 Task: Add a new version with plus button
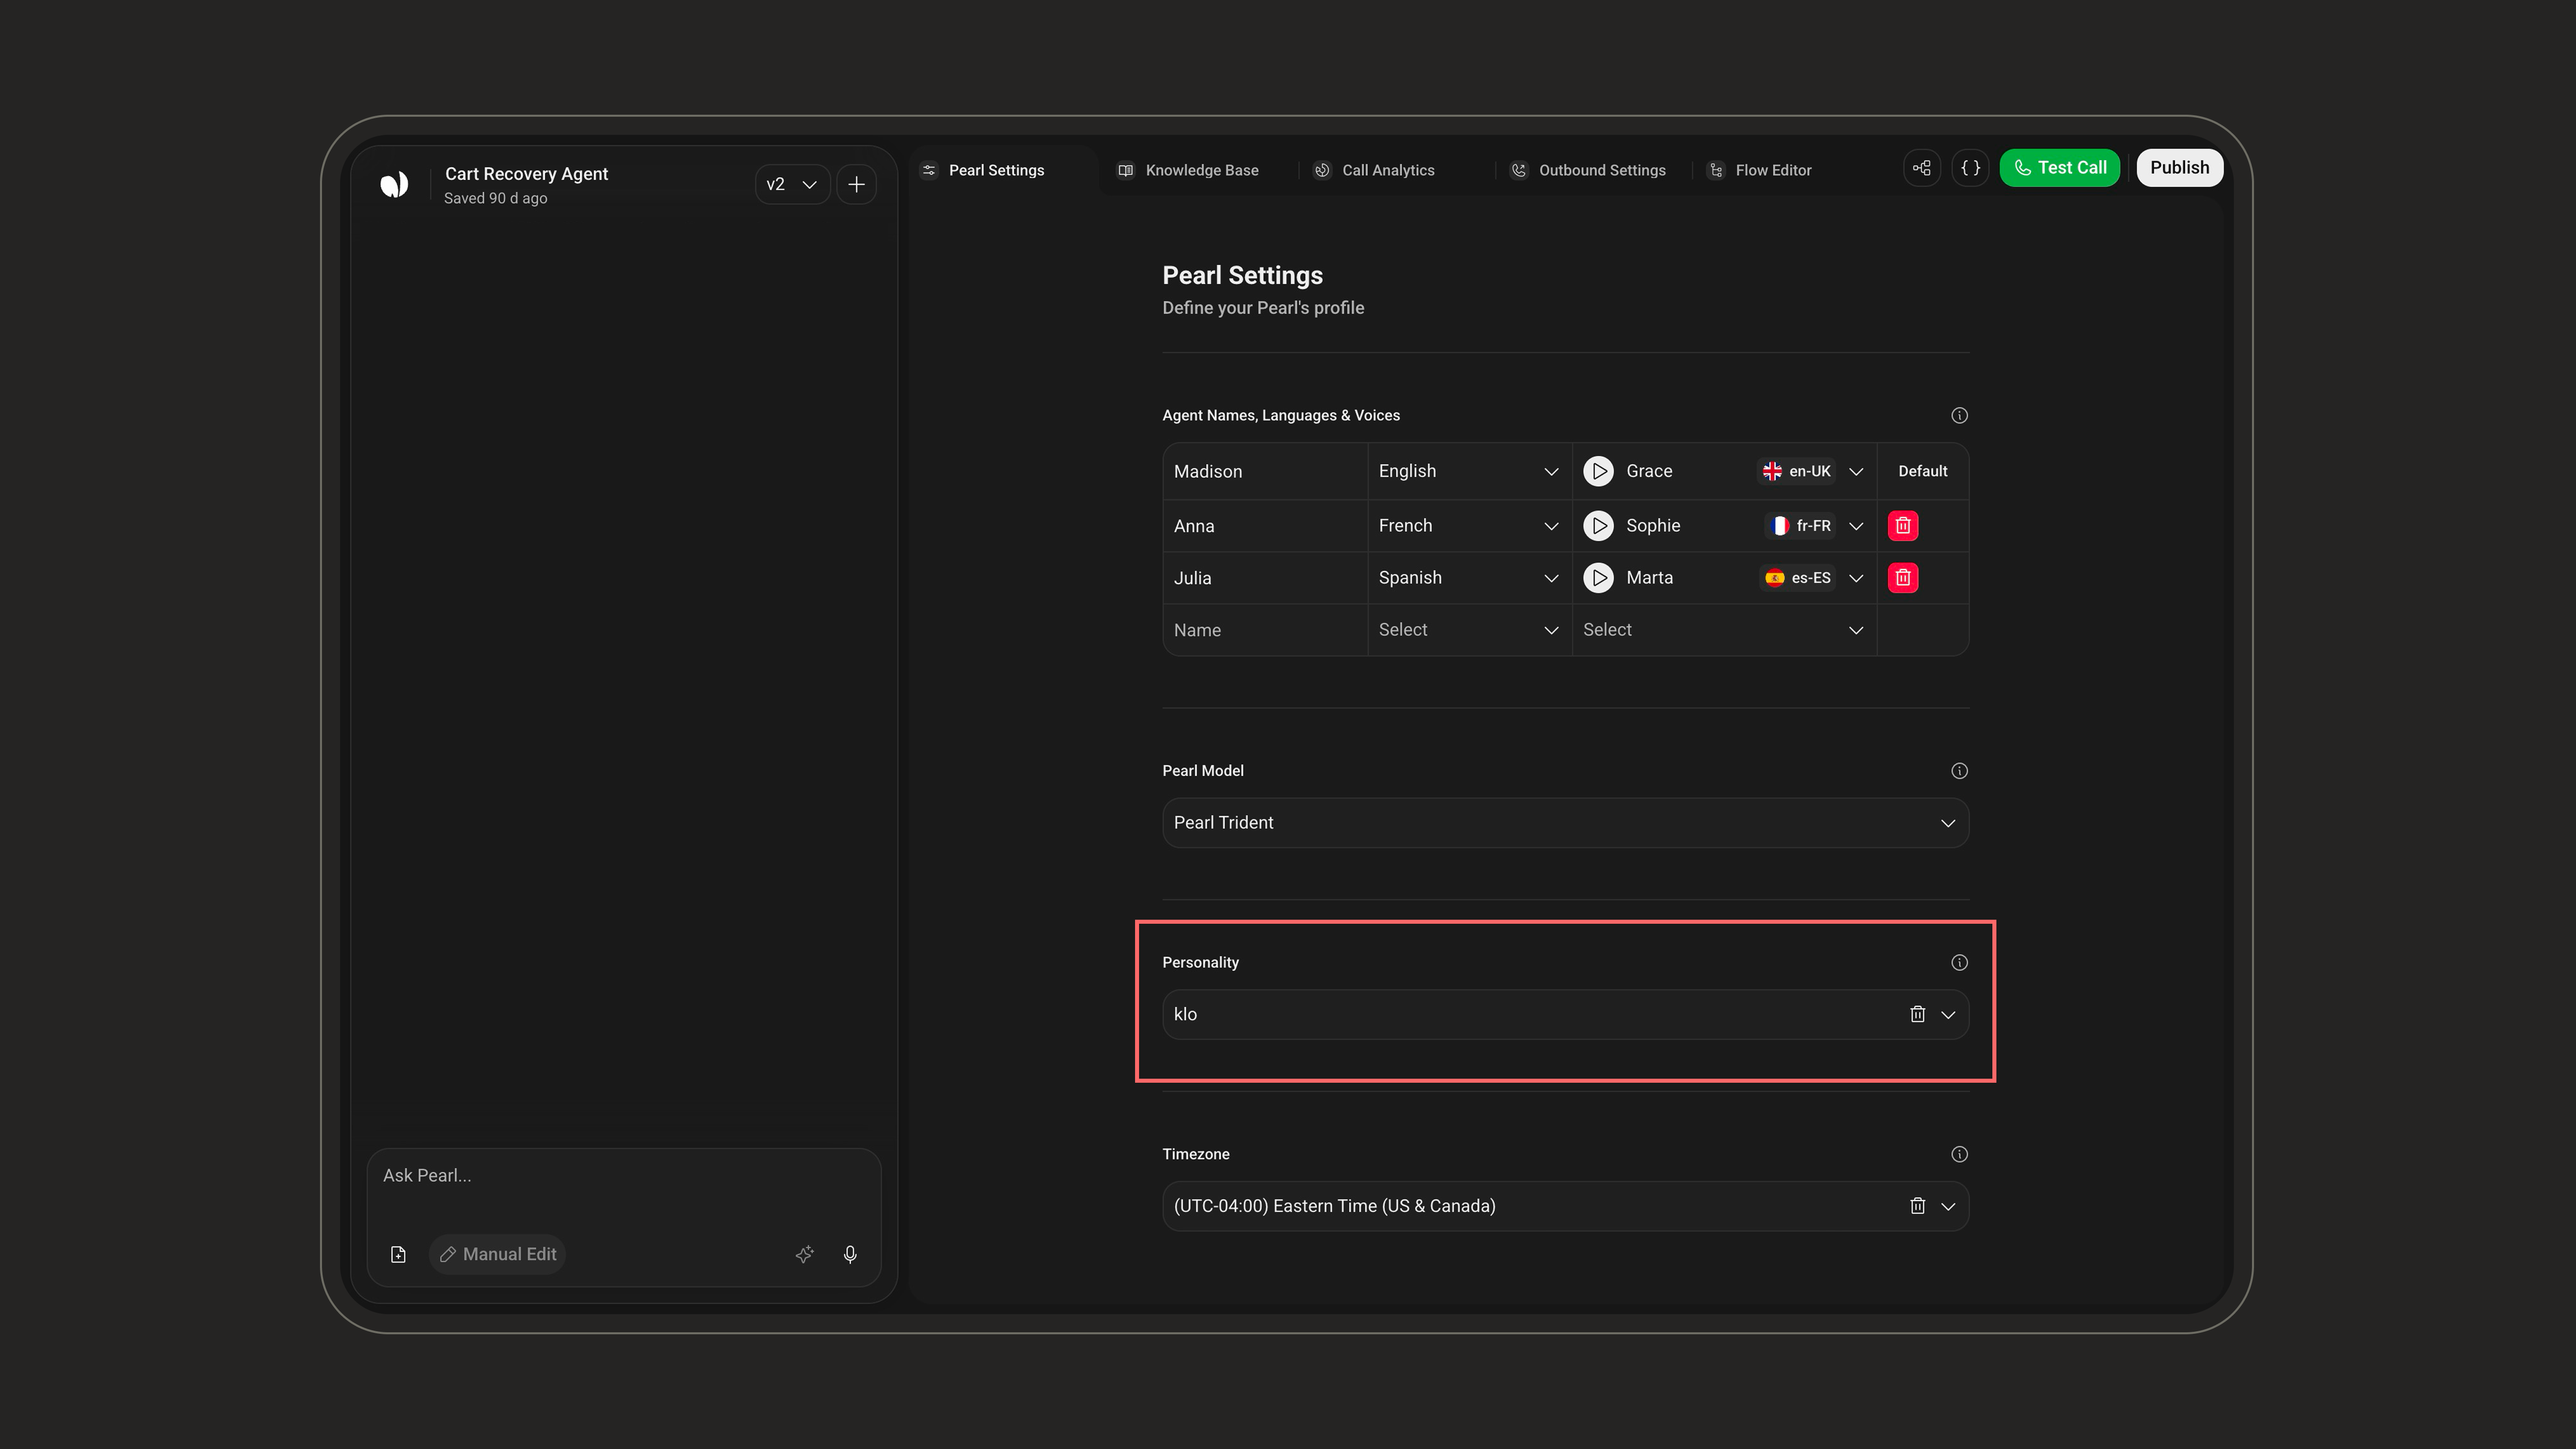(x=856, y=184)
